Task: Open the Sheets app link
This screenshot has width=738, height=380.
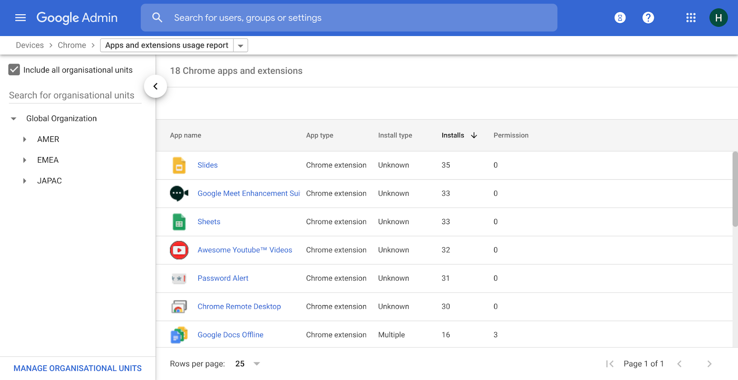Action: pyautogui.click(x=209, y=222)
